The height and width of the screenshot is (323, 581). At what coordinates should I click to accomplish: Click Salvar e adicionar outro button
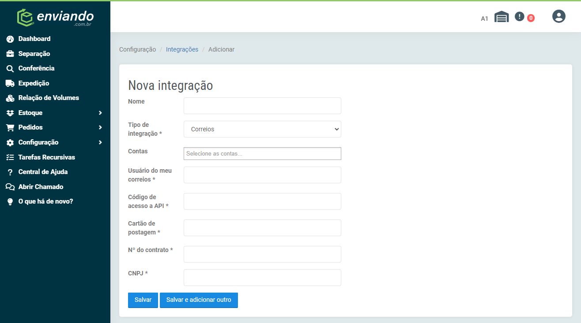[199, 300]
